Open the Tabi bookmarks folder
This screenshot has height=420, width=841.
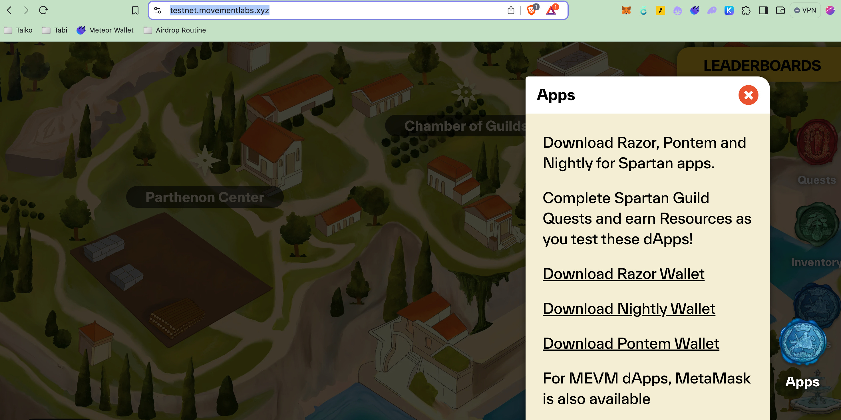(55, 30)
